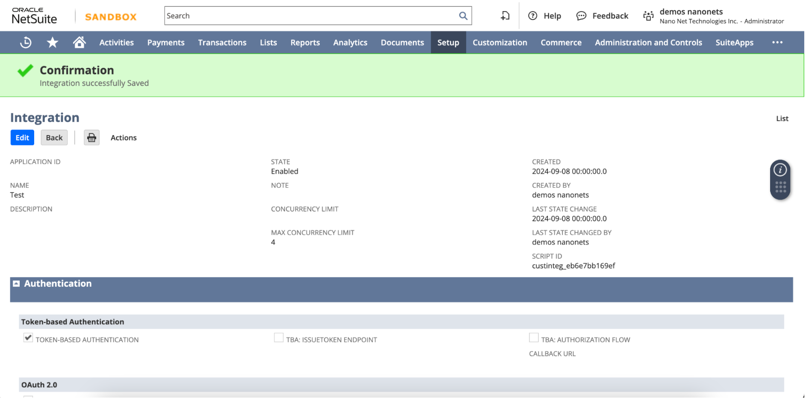Open the Recent Records history icon

[26, 42]
